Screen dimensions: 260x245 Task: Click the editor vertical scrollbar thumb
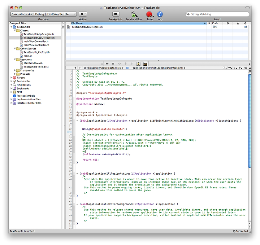click(x=250, y=121)
